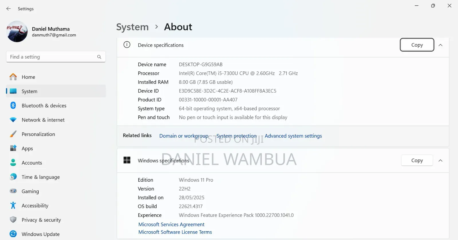Click the Gaming controller icon
Screen dimensions: 458x240
click(13, 191)
